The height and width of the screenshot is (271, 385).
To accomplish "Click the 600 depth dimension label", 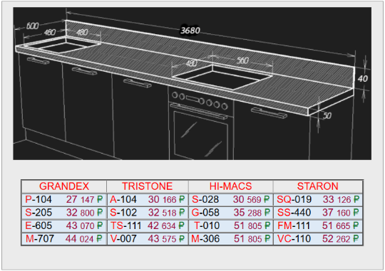I will 32,26.
